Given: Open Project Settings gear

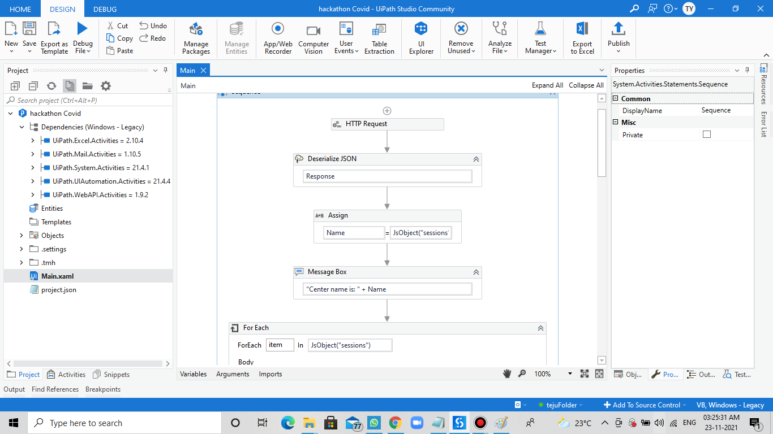Looking at the screenshot, I should tap(106, 86).
